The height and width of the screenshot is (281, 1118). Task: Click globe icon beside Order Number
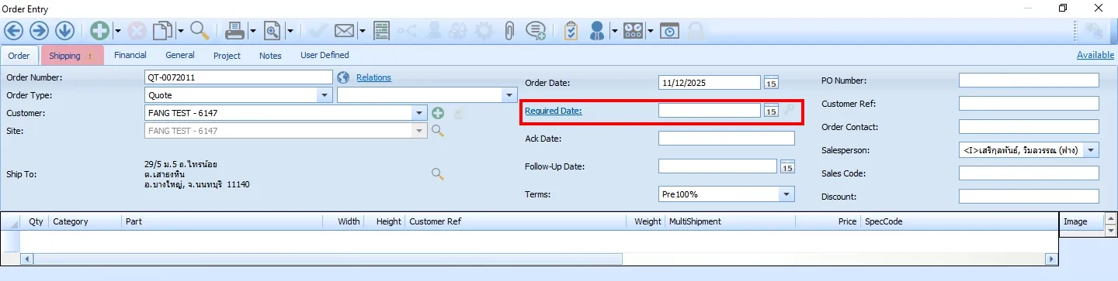pyautogui.click(x=344, y=77)
